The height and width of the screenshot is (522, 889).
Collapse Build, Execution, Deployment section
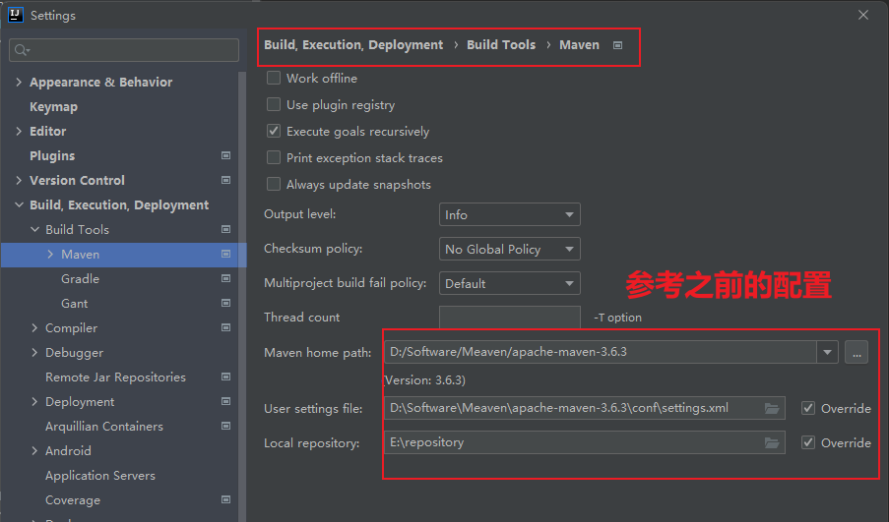[19, 204]
